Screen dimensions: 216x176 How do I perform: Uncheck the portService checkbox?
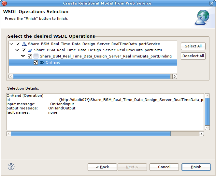coord(18,44)
